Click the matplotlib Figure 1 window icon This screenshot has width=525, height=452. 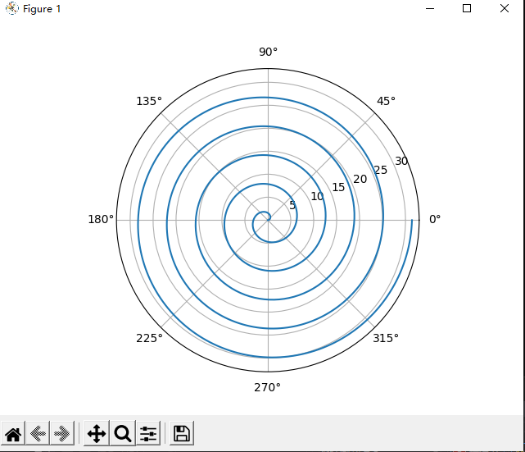point(12,8)
